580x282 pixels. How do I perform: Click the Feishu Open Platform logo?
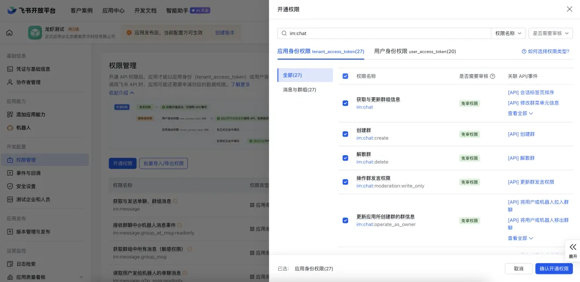point(32,10)
